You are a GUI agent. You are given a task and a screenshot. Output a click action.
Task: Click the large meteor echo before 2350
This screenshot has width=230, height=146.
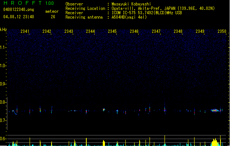pyautogui.click(x=215, y=111)
